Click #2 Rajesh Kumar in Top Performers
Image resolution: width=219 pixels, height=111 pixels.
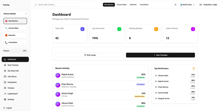175,81
